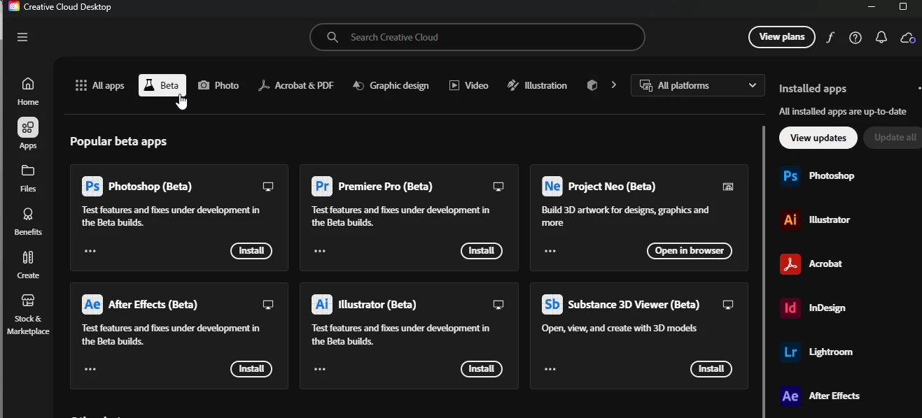This screenshot has width=922, height=418.
Task: Open Apps in the sidebar
Action: point(28,134)
